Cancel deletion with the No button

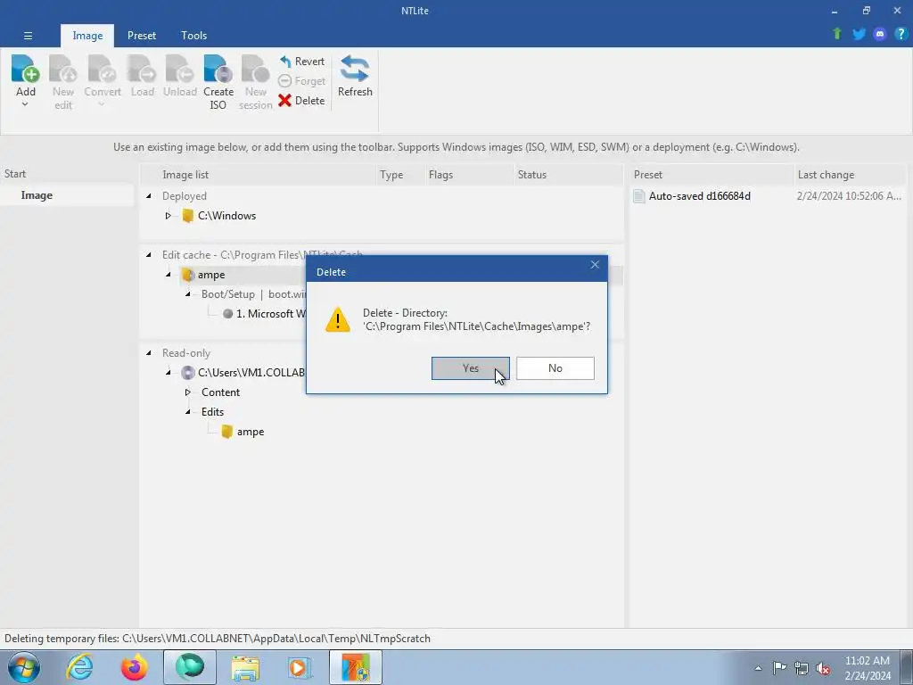[x=555, y=368]
